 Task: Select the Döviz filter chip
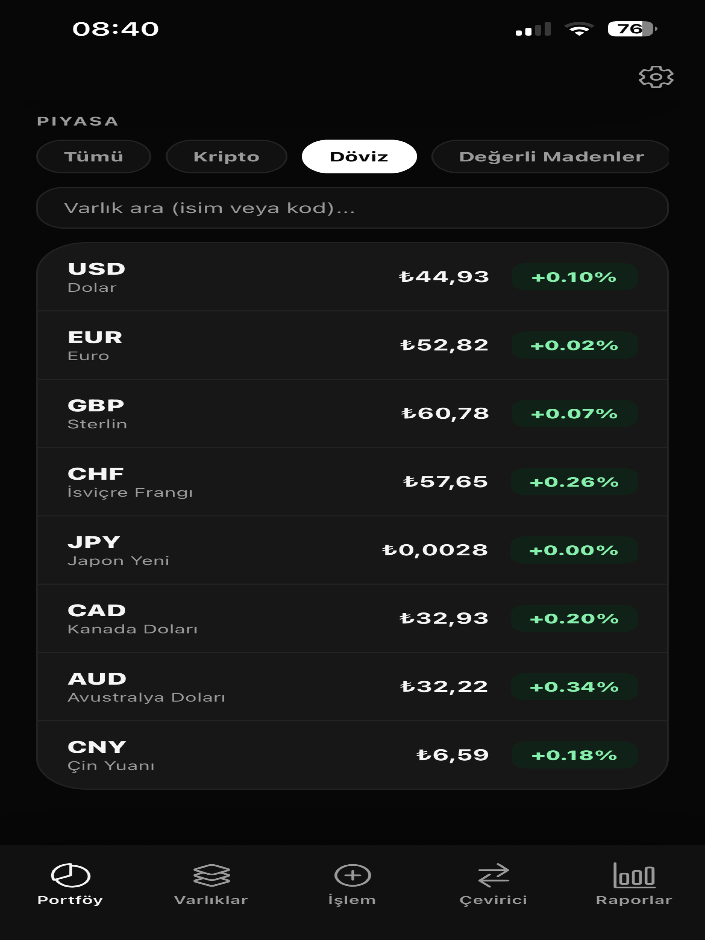tap(359, 157)
